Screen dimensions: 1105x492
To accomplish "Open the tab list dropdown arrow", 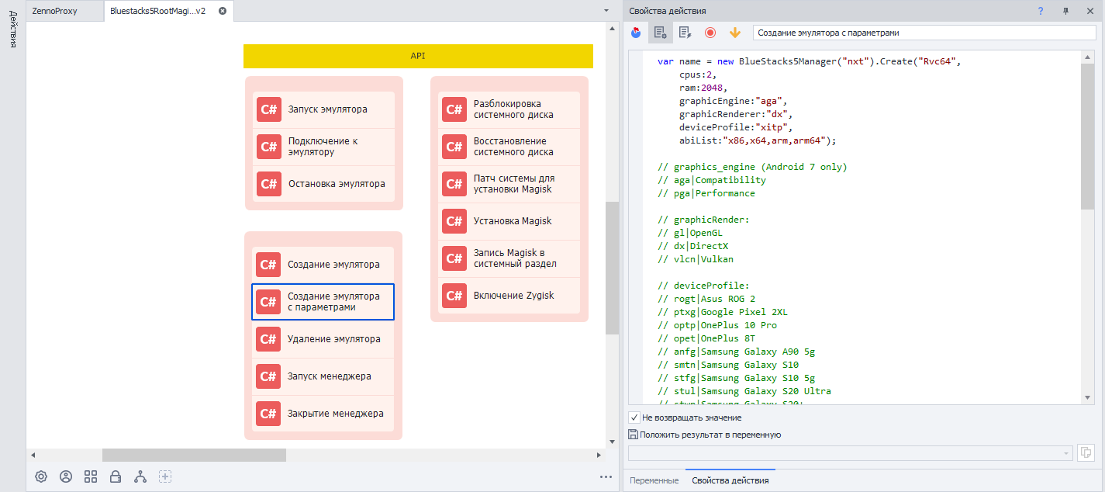I will point(606,11).
